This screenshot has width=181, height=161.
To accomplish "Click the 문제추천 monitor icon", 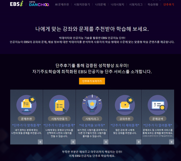I will click(26, 105).
